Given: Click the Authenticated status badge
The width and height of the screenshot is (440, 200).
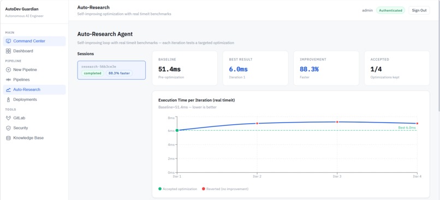Looking at the screenshot, I should (x=390, y=10).
